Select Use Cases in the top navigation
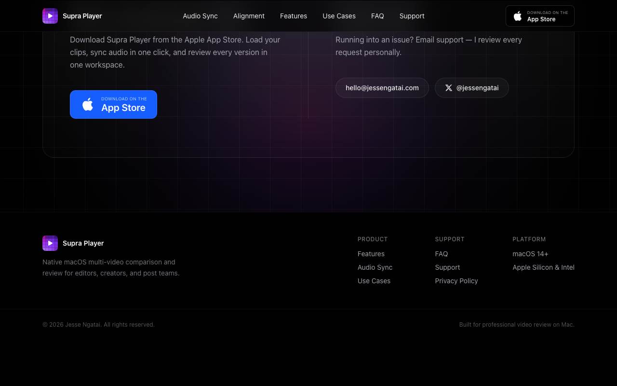 coord(339,16)
